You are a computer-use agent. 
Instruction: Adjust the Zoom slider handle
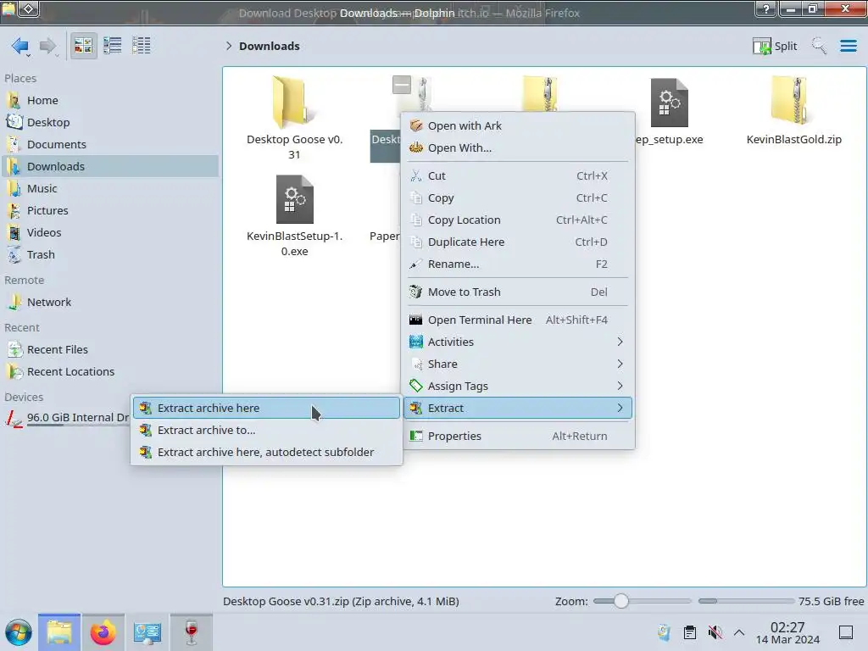[621, 601]
